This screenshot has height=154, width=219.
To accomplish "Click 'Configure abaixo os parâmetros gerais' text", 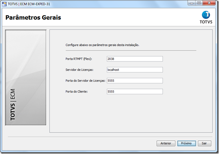I will tap(102, 45).
